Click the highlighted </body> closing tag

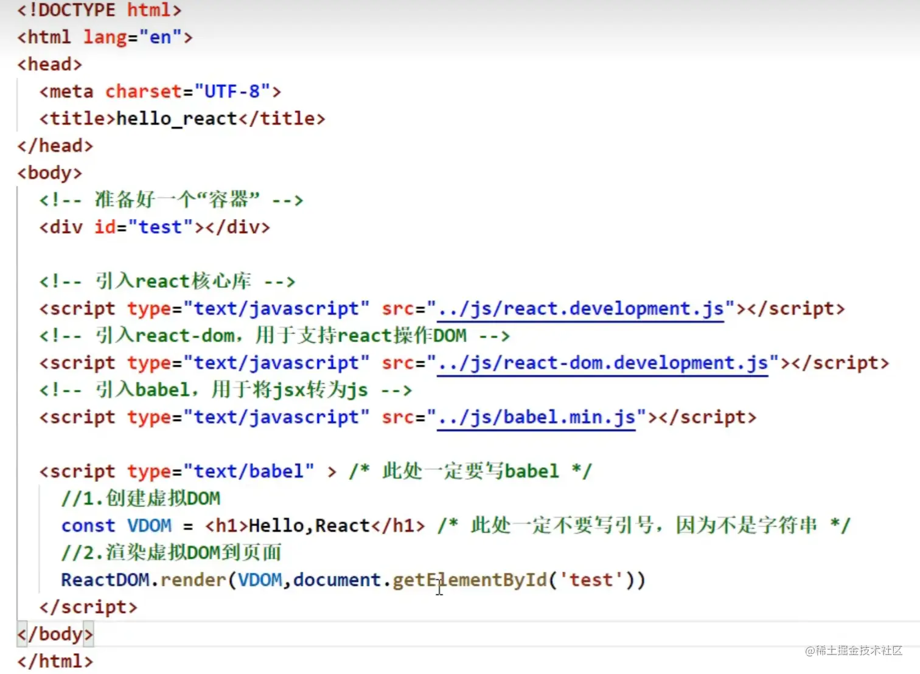click(55, 634)
